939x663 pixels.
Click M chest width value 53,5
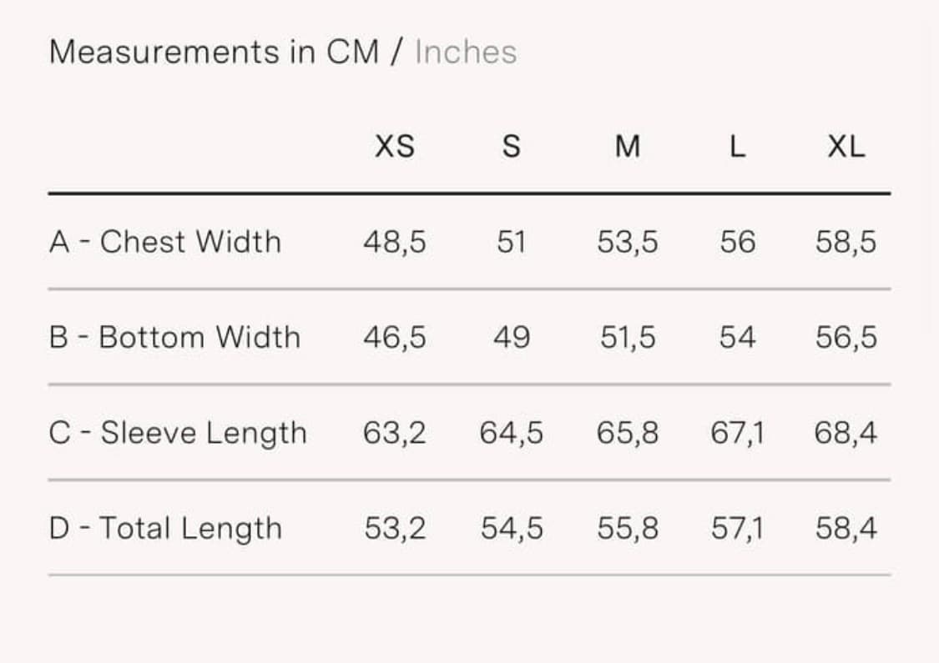click(627, 242)
